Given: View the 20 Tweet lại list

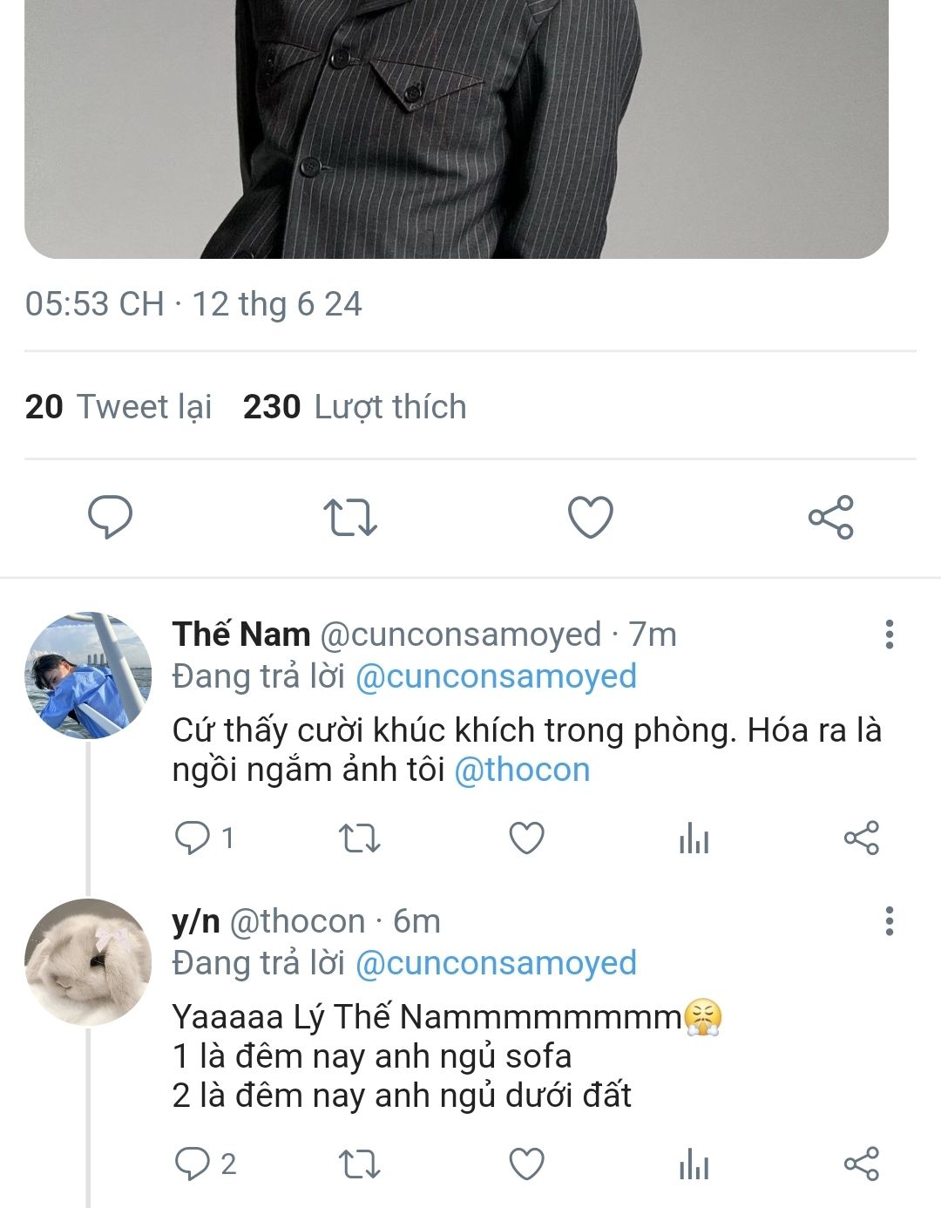Looking at the screenshot, I should (118, 407).
